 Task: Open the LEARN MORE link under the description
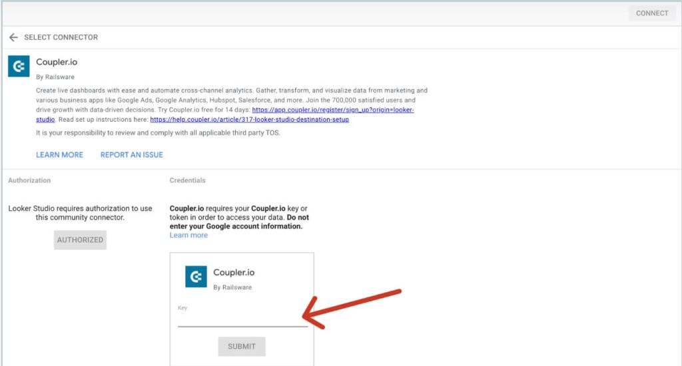pyautogui.click(x=59, y=154)
